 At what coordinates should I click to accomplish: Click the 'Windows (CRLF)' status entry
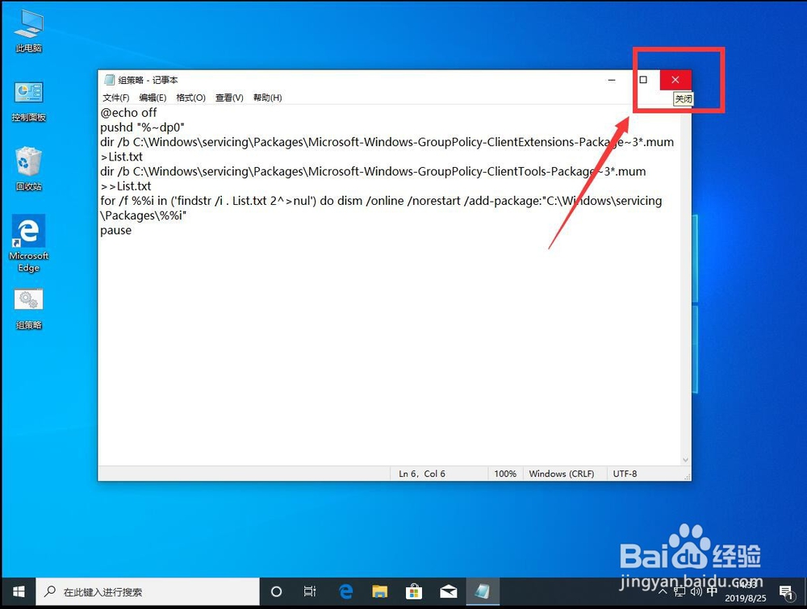coord(562,473)
